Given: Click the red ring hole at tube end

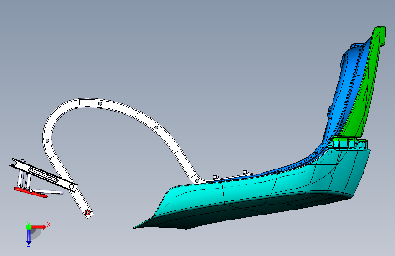Looking at the screenshot, I should click(87, 212).
